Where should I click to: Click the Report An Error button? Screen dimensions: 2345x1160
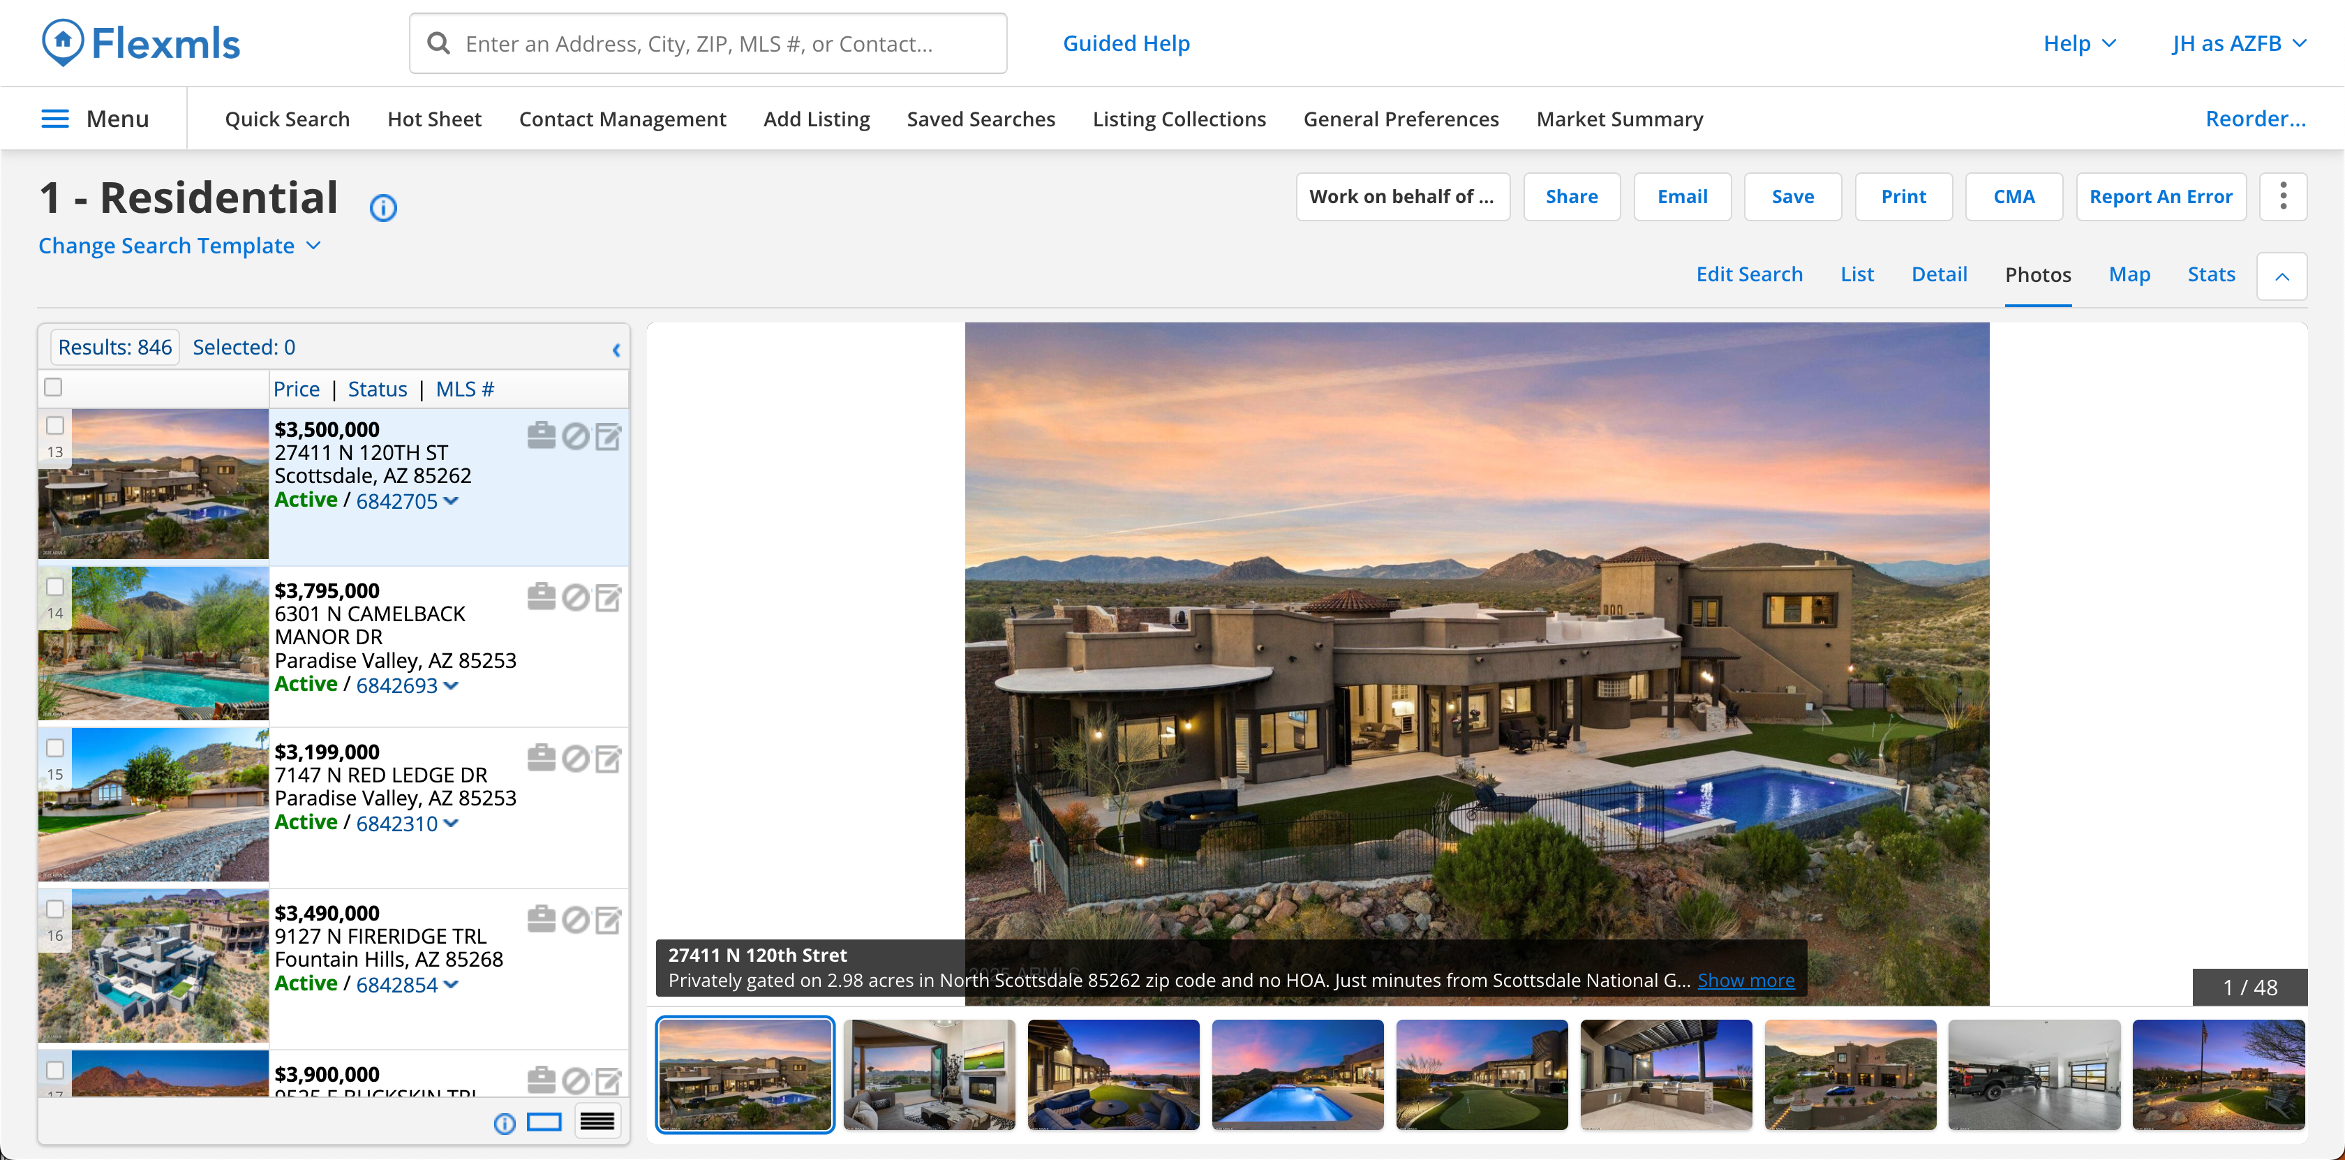[x=2160, y=195]
